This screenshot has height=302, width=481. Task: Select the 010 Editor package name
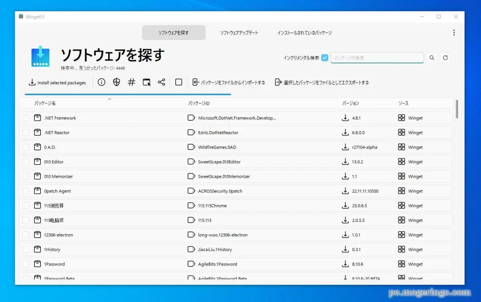[54, 162]
